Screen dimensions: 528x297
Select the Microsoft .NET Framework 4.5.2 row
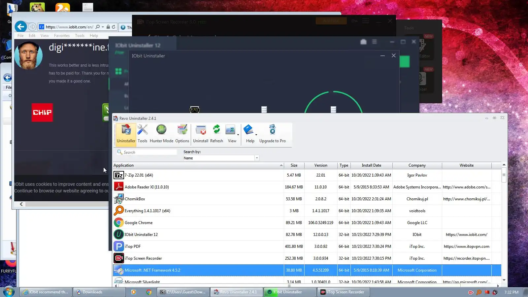(307, 270)
